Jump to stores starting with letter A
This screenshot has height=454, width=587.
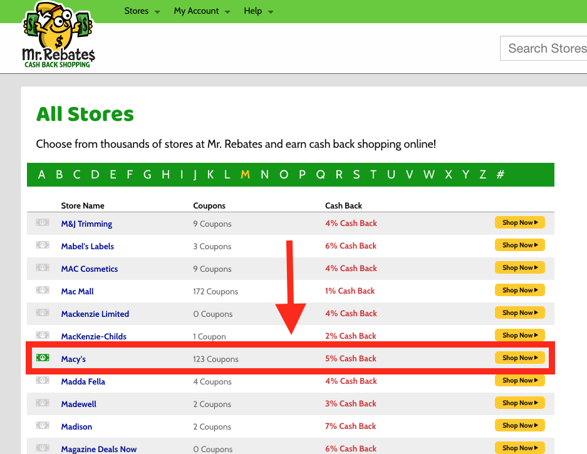coord(42,175)
